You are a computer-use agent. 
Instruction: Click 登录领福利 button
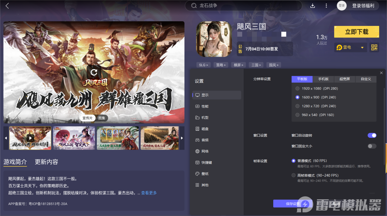point(363,5)
